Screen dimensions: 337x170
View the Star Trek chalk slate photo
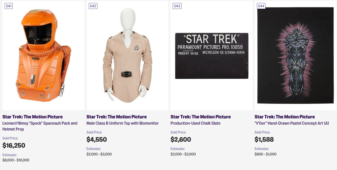coord(212,56)
